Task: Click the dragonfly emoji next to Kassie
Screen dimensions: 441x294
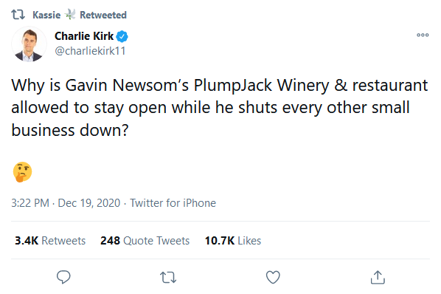Action: (70, 14)
